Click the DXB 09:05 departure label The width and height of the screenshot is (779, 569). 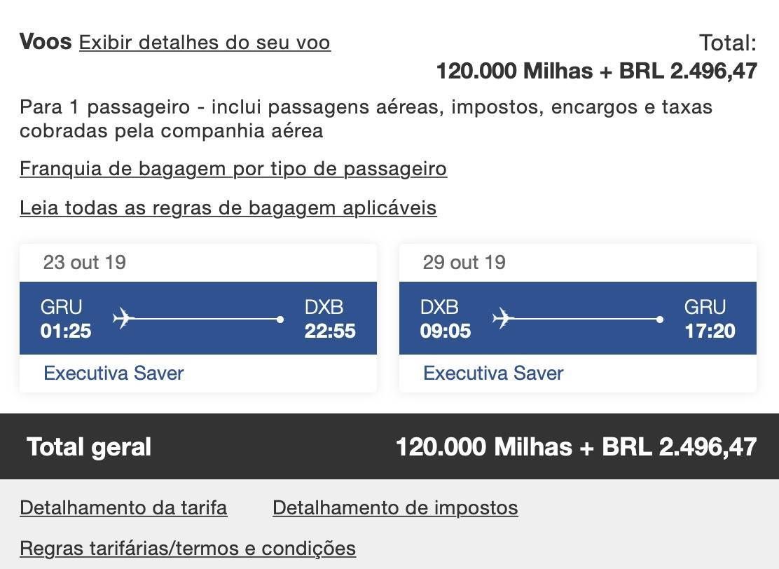click(x=445, y=319)
